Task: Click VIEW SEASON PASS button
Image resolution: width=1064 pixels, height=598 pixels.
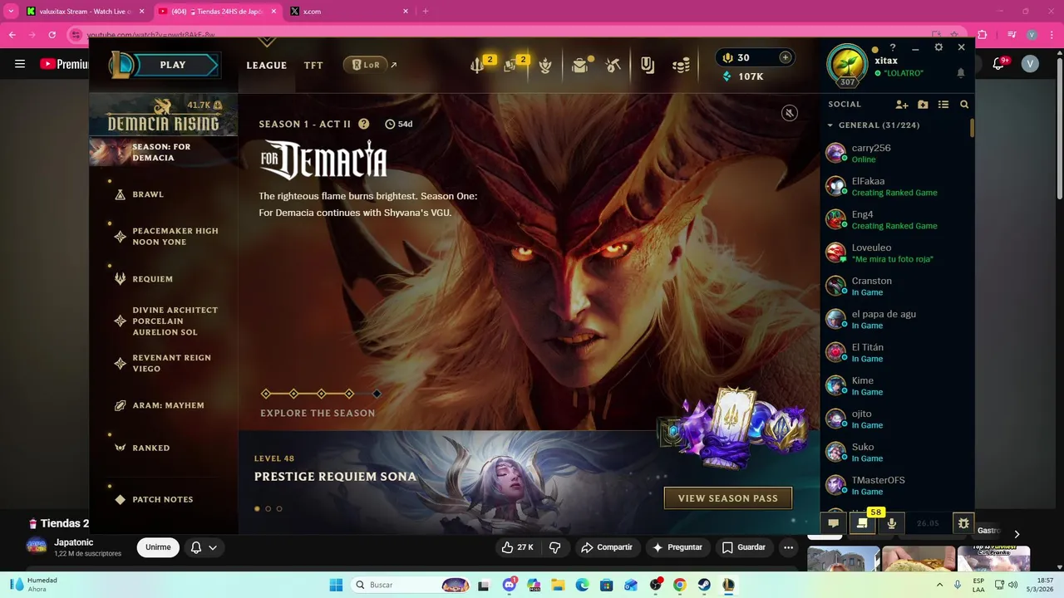Action: [x=728, y=498]
